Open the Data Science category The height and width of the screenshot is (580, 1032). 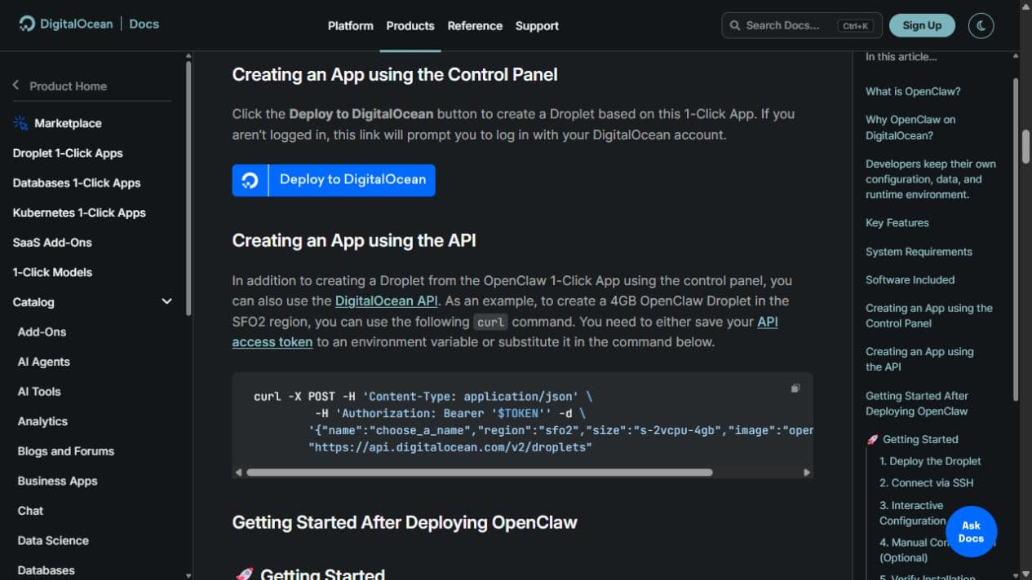pos(53,541)
